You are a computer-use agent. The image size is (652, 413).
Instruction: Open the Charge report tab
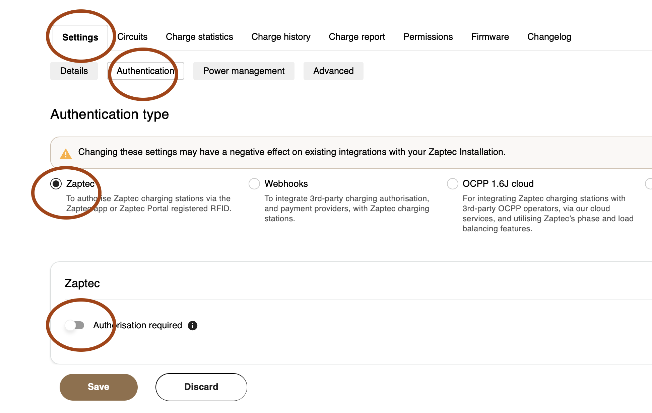click(x=357, y=37)
